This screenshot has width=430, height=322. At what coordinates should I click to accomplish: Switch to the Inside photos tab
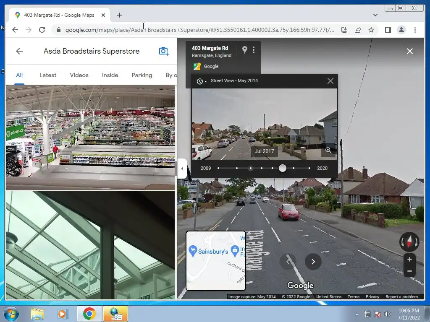pyautogui.click(x=110, y=75)
